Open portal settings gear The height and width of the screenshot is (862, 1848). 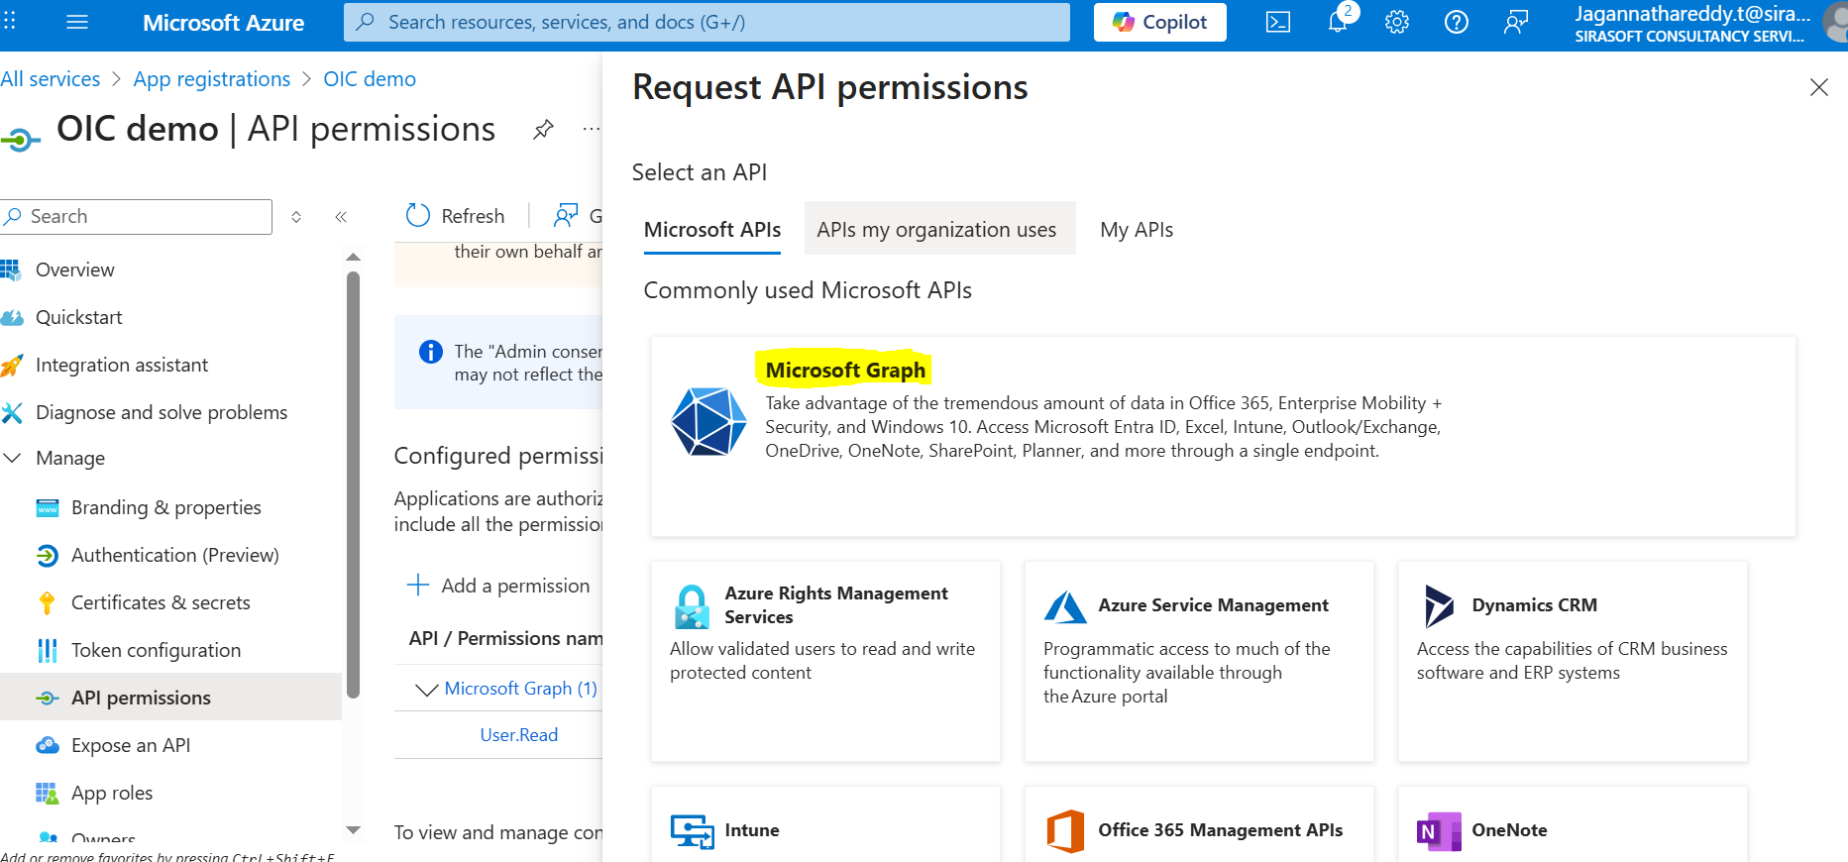pyautogui.click(x=1397, y=22)
